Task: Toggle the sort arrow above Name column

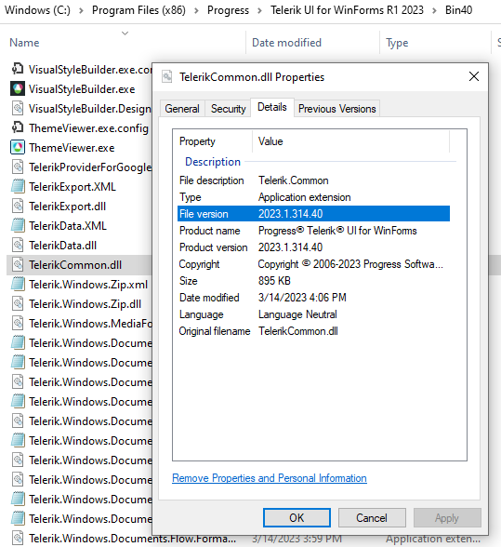Action: click(x=125, y=33)
